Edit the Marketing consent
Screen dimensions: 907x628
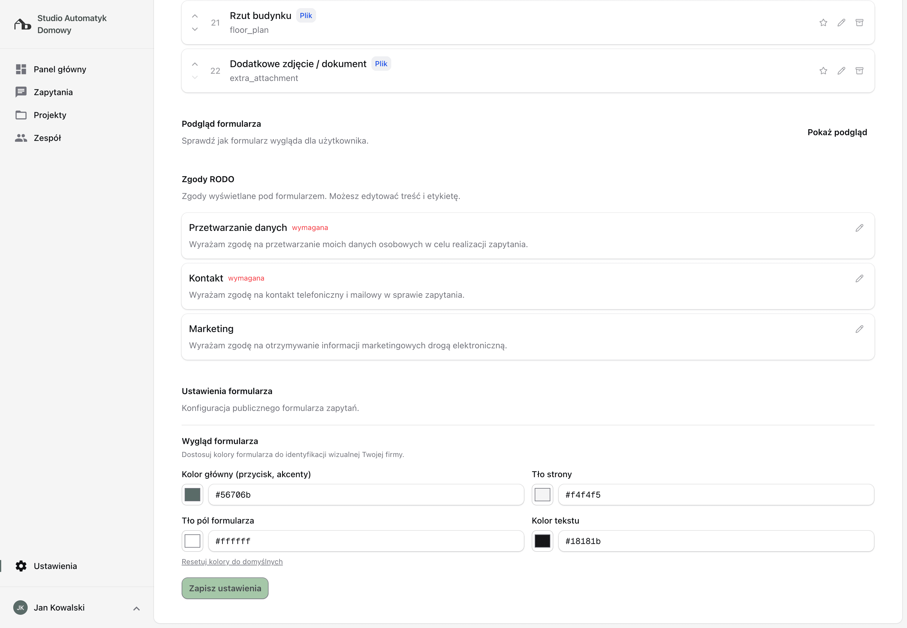tap(859, 329)
